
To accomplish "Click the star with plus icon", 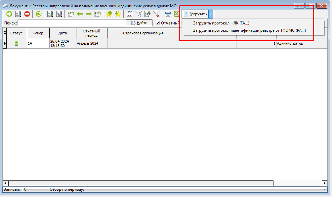I will pyautogui.click(x=109, y=14).
